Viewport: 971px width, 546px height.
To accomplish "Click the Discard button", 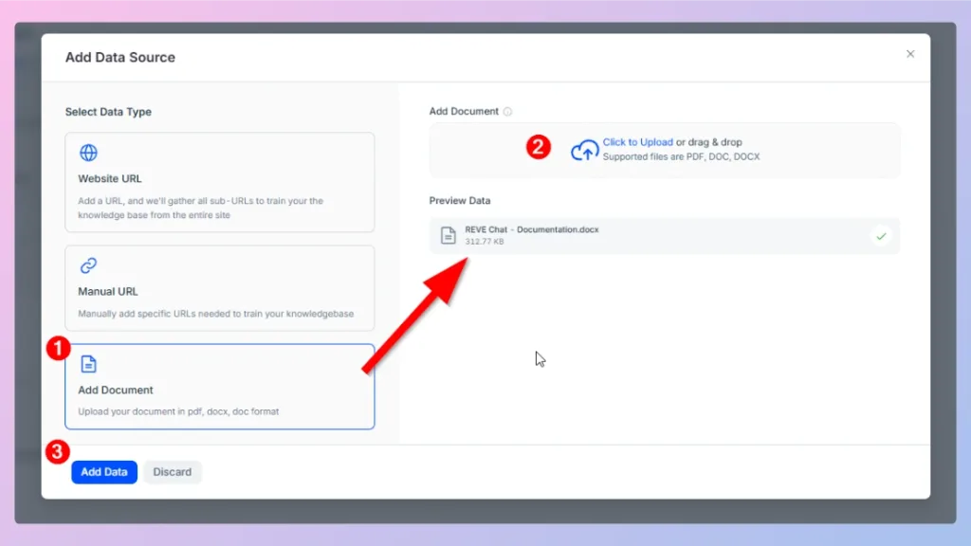I will click(173, 472).
